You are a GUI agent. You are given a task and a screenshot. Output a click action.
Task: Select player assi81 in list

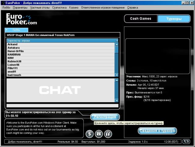tap(61, 72)
